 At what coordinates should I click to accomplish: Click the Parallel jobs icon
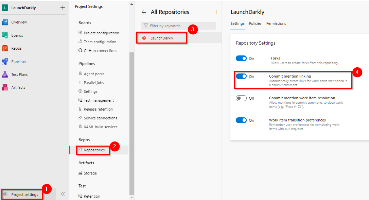click(x=80, y=82)
